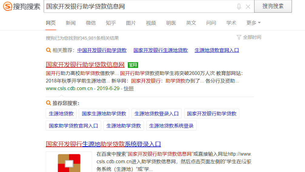The image size is (305, 172).
Task: Click the orange magnifier beside 相关推荐
Action: 48,50
